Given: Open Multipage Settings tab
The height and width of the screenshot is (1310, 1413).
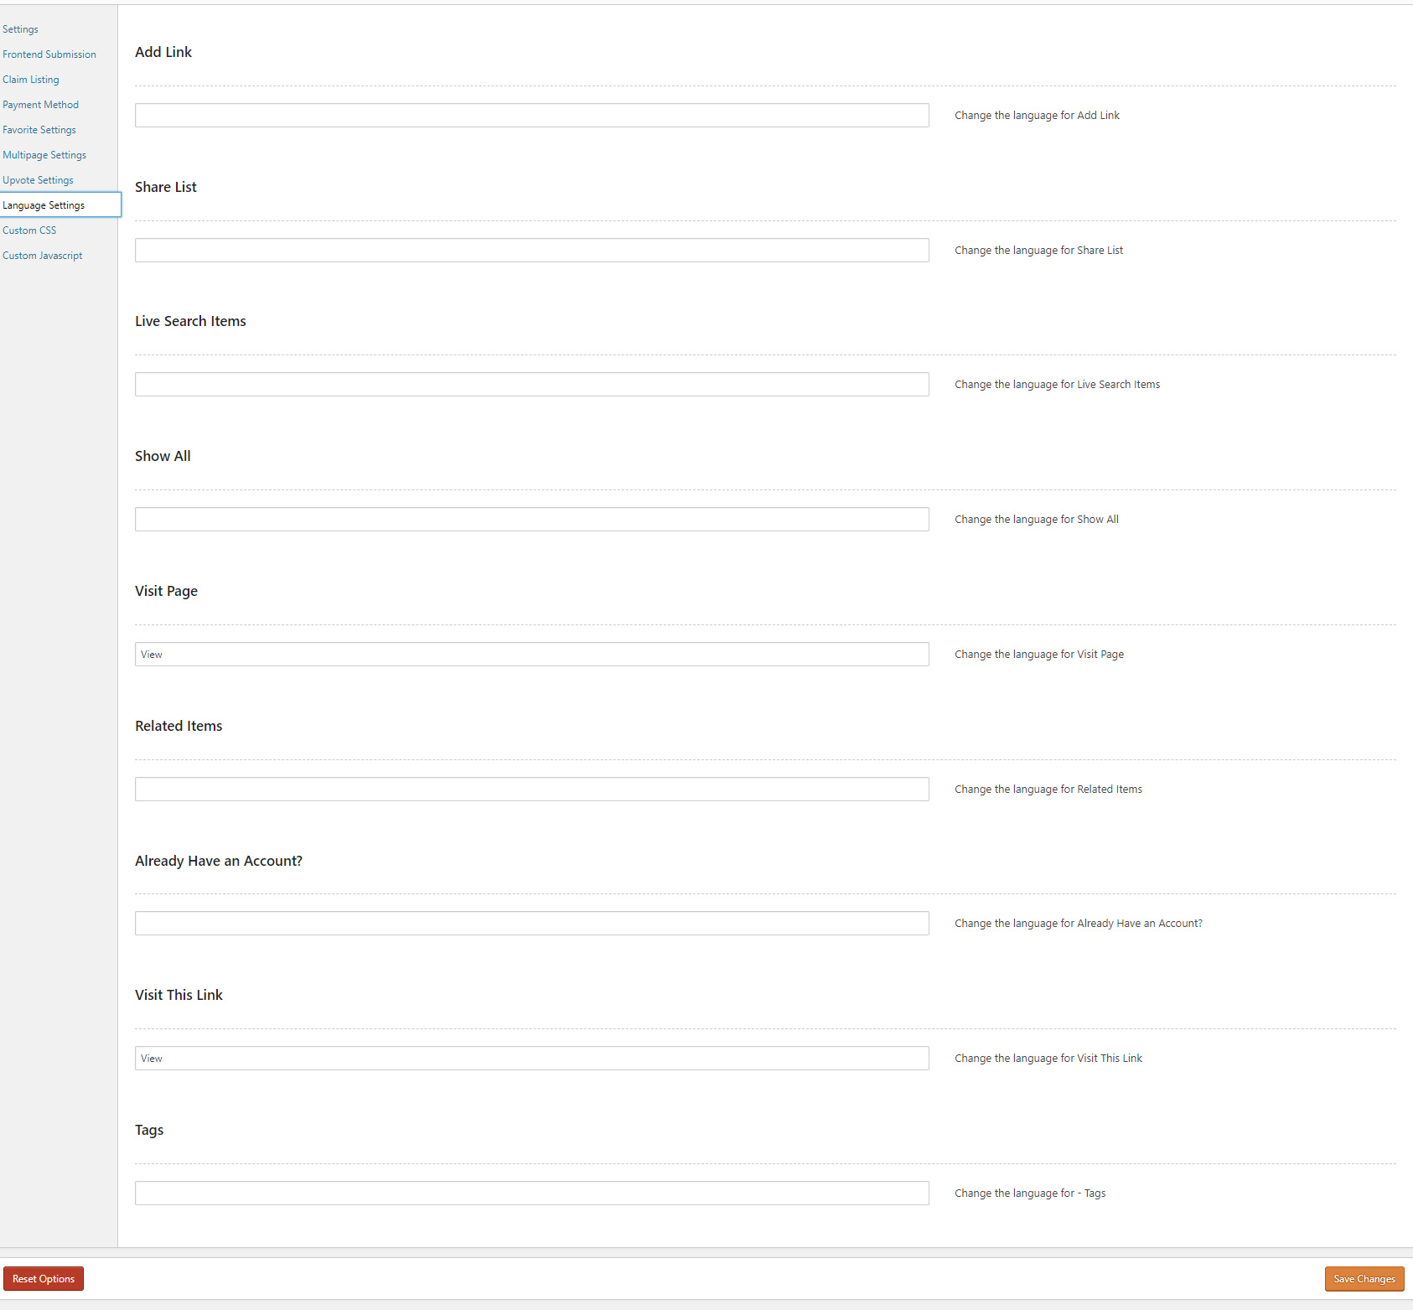Looking at the screenshot, I should pyautogui.click(x=44, y=155).
